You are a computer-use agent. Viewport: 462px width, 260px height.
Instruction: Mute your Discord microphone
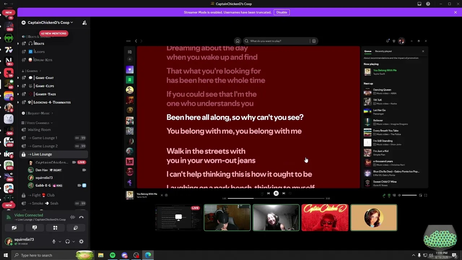click(x=54, y=242)
